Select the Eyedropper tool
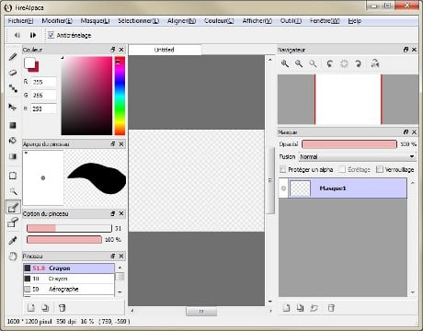The width and height of the screenshot is (423, 331). 13,241
